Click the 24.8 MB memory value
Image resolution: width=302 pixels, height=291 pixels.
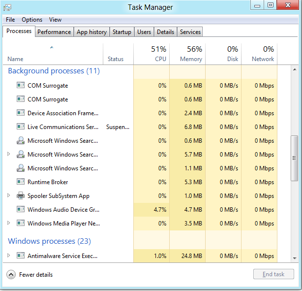[192, 256]
